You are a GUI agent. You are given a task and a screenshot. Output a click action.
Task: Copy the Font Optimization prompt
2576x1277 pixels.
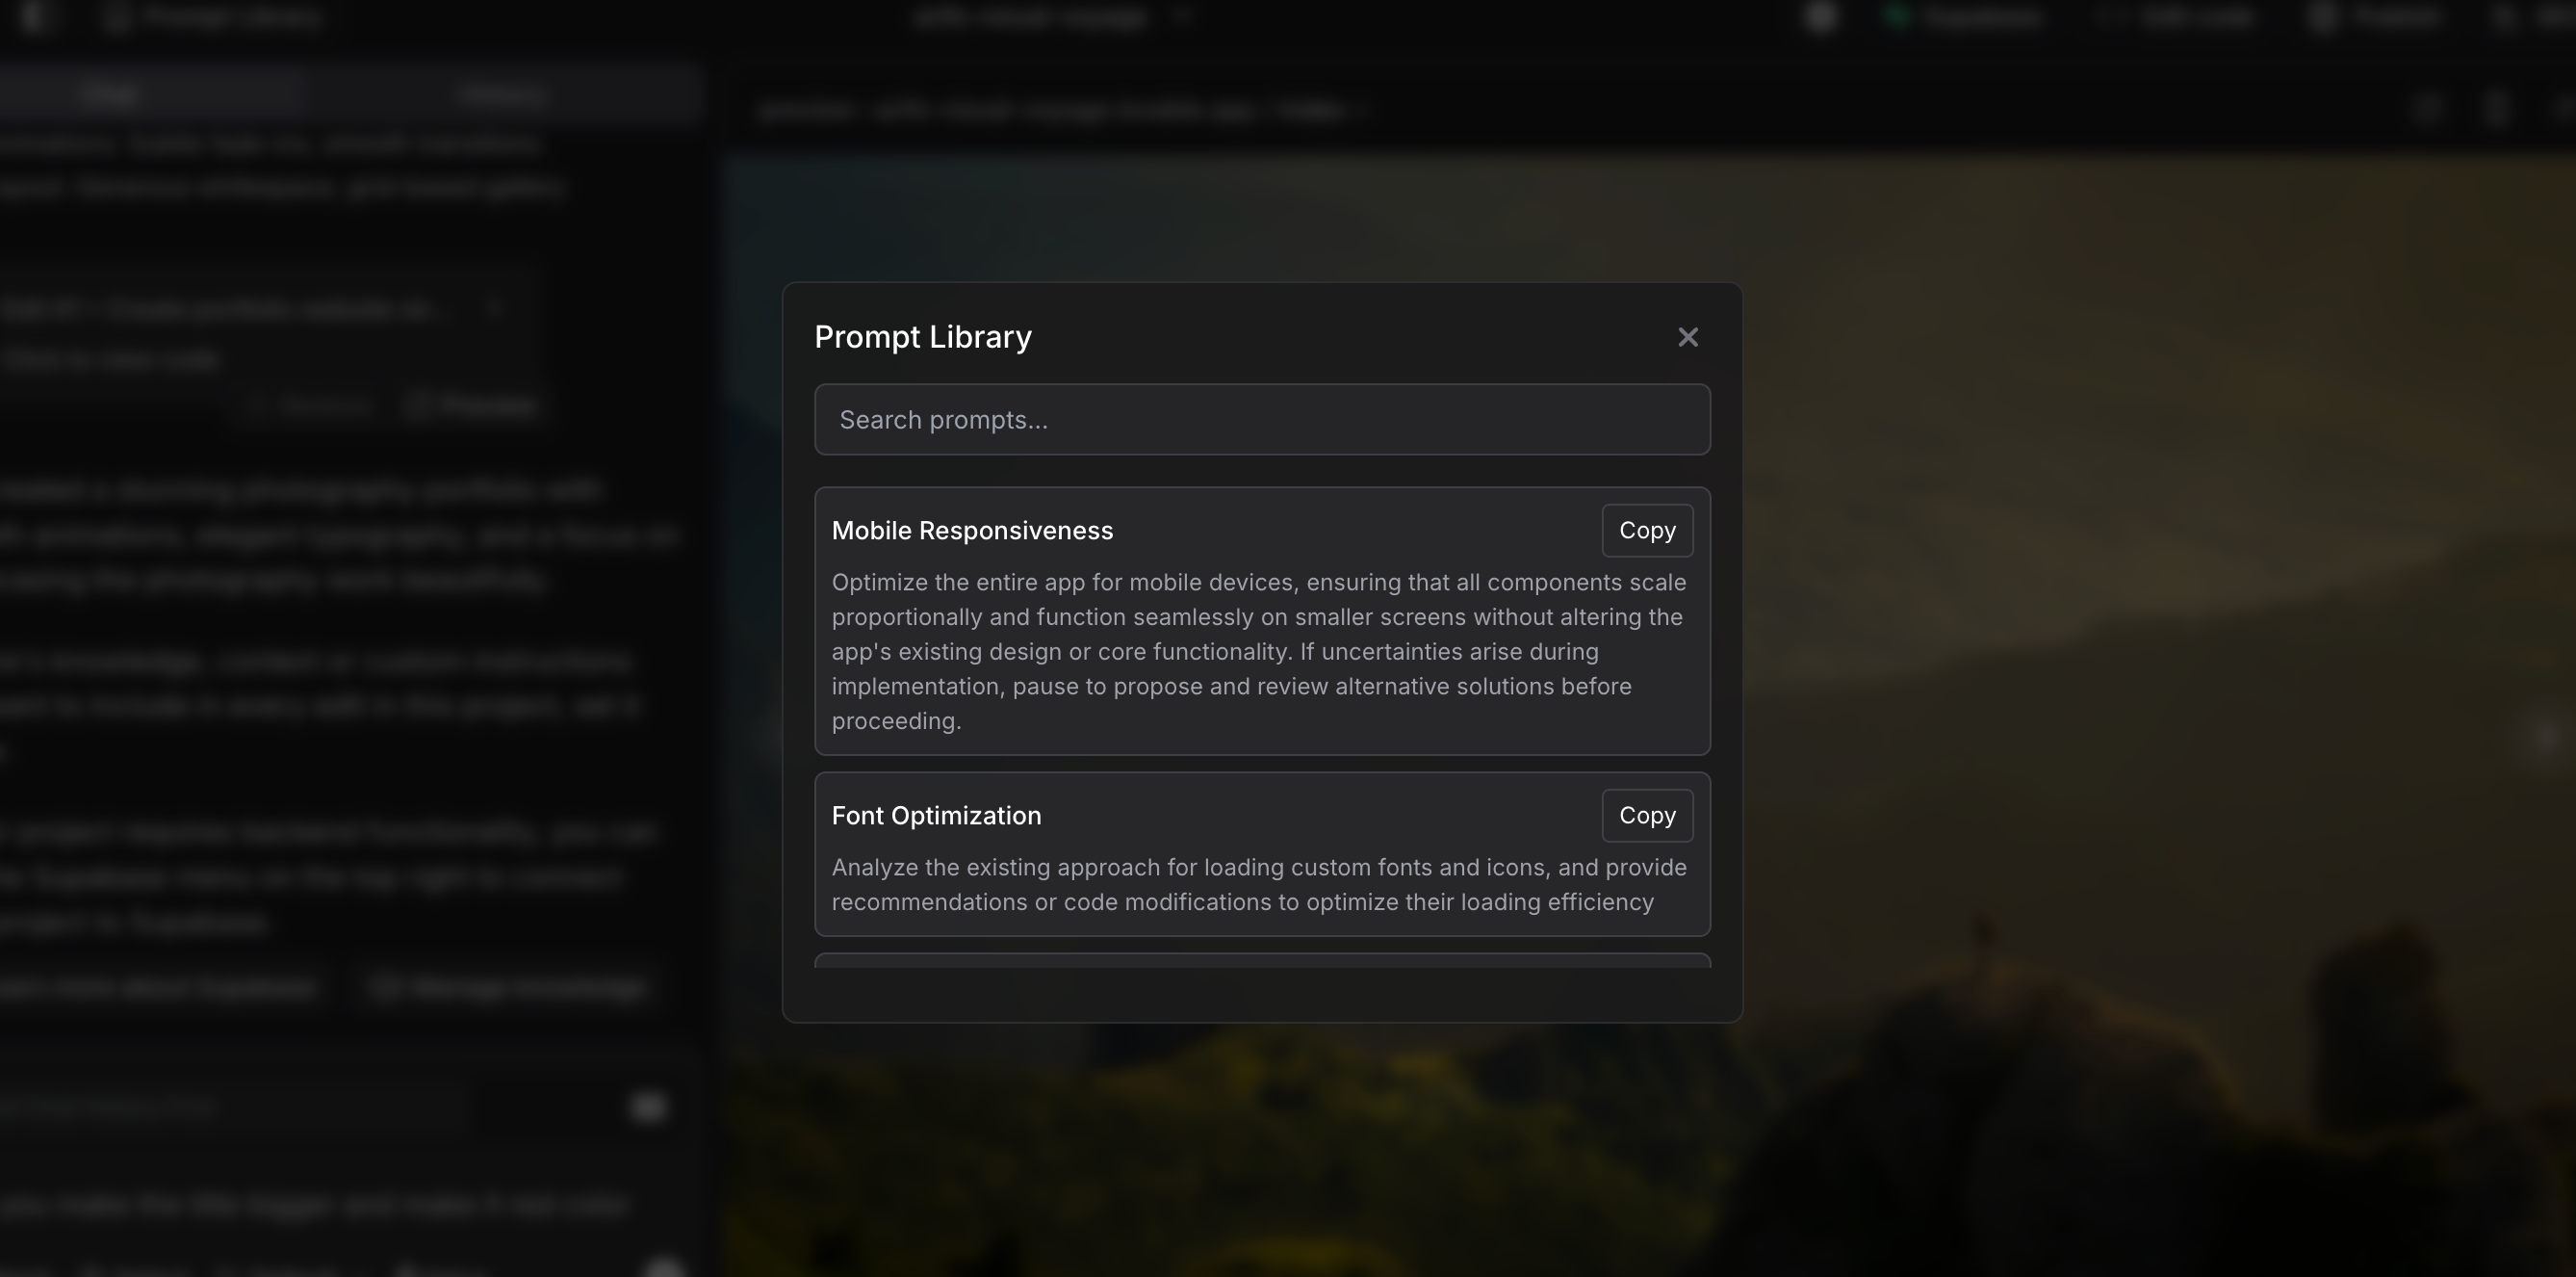(x=1646, y=816)
